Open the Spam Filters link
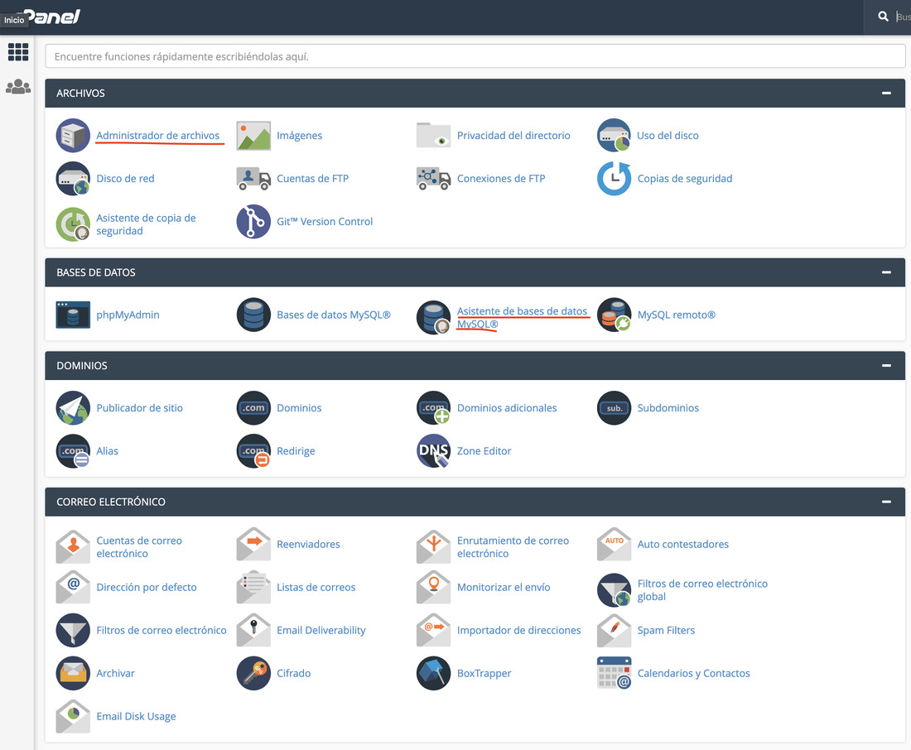The height and width of the screenshot is (750, 911). [666, 630]
